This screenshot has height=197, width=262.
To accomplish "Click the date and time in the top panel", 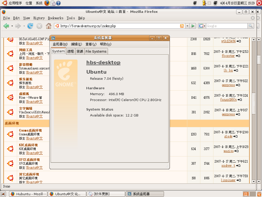I will point(240,3).
